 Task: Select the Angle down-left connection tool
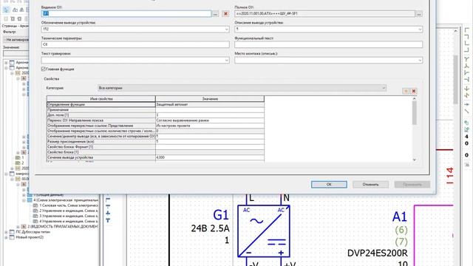click(x=466, y=37)
